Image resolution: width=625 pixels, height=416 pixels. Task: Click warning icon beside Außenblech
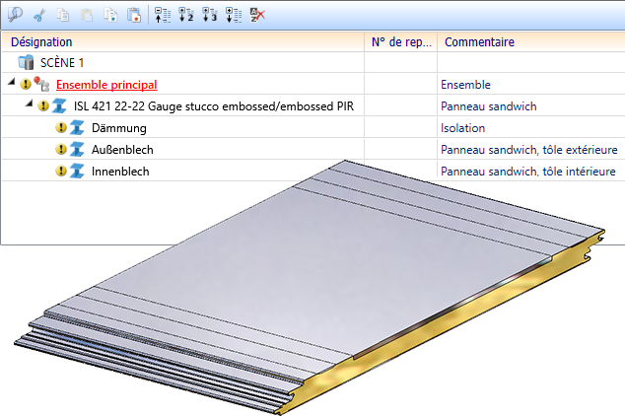coord(60,149)
